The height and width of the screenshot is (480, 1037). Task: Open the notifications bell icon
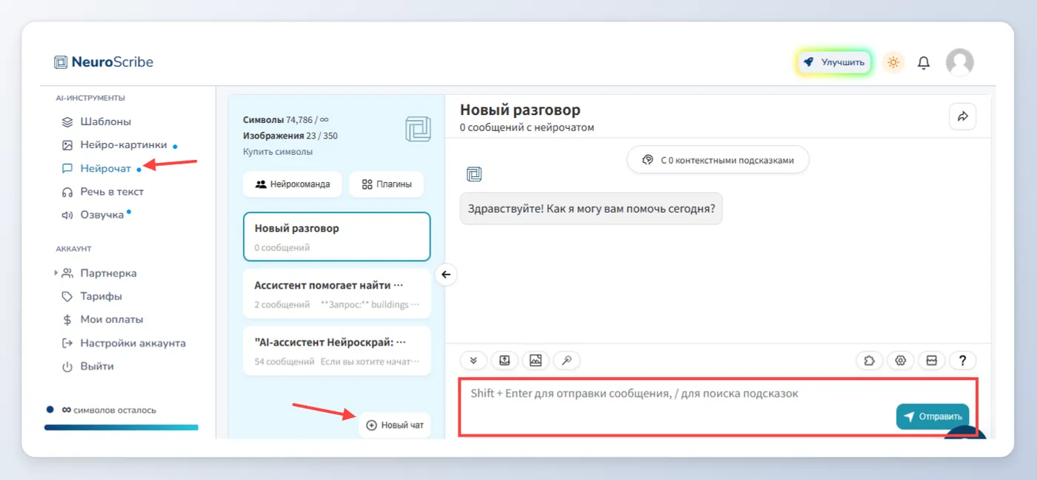pos(924,63)
